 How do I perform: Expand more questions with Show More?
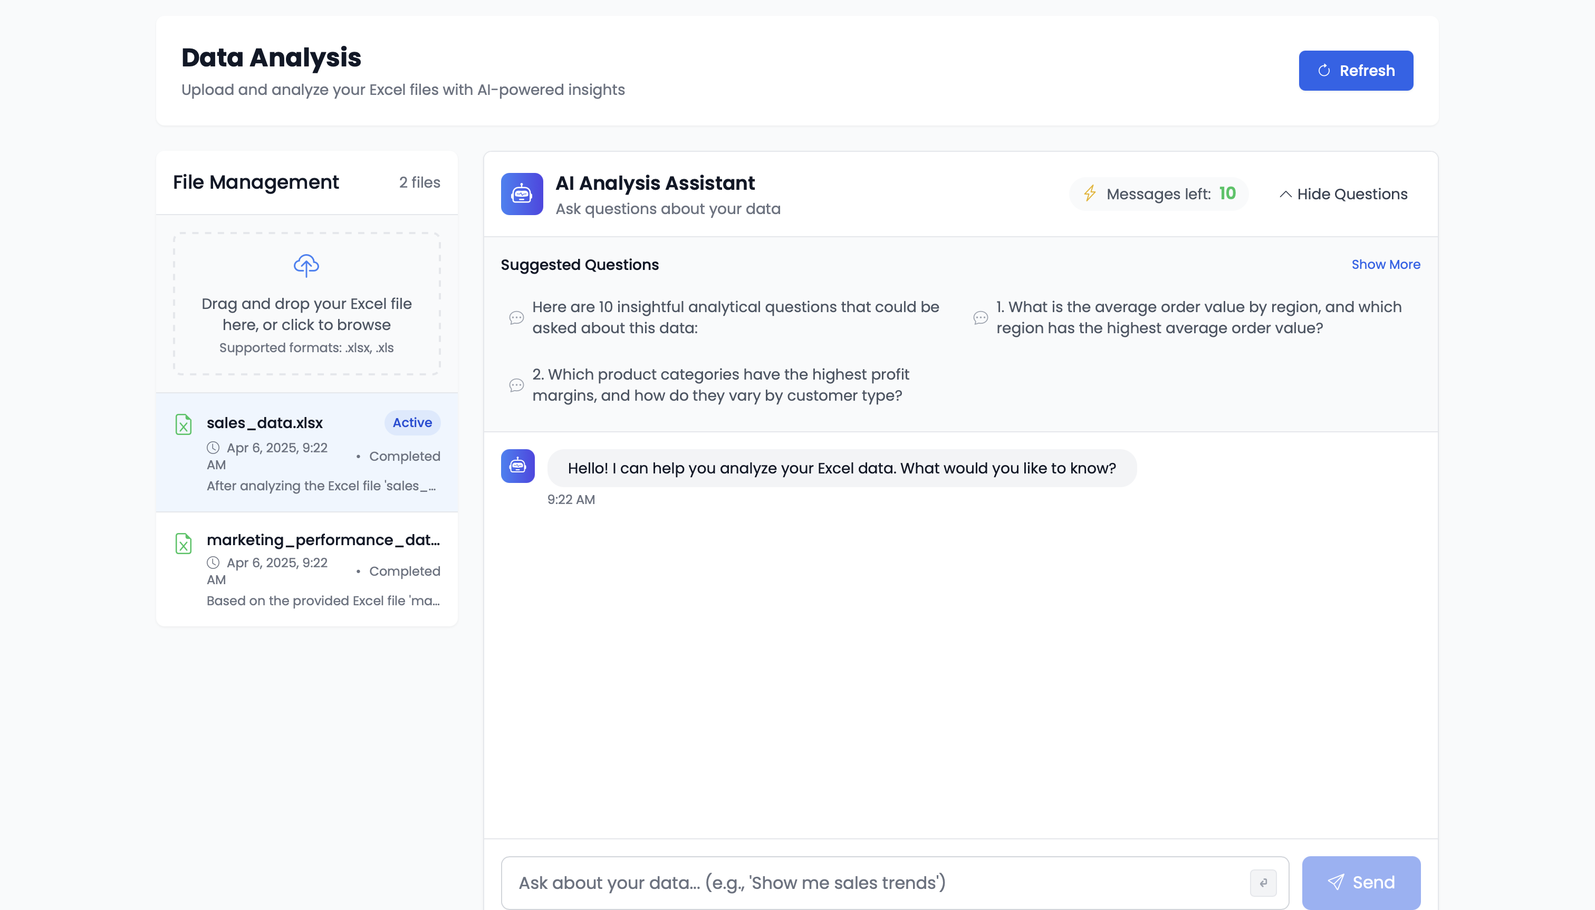pyautogui.click(x=1385, y=264)
